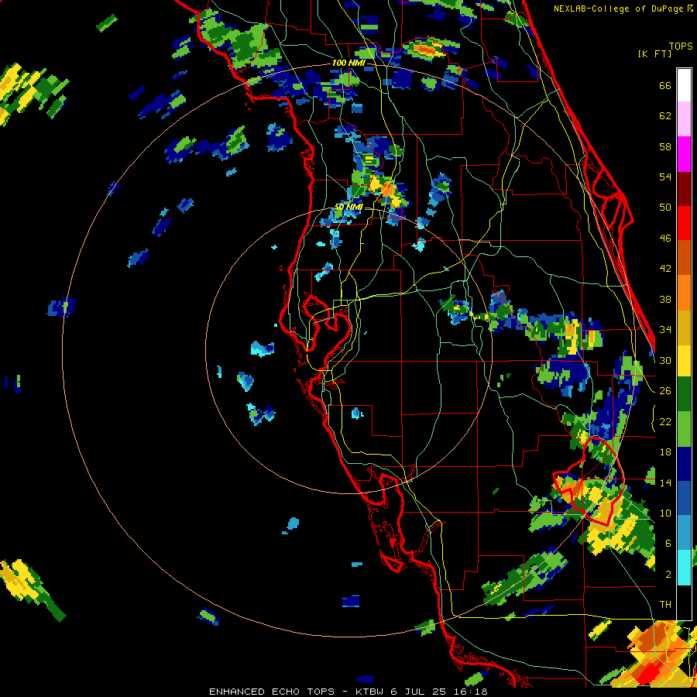The width and height of the screenshot is (697, 697).
Task: Select the 42 value on the legend
Action: pos(665,269)
